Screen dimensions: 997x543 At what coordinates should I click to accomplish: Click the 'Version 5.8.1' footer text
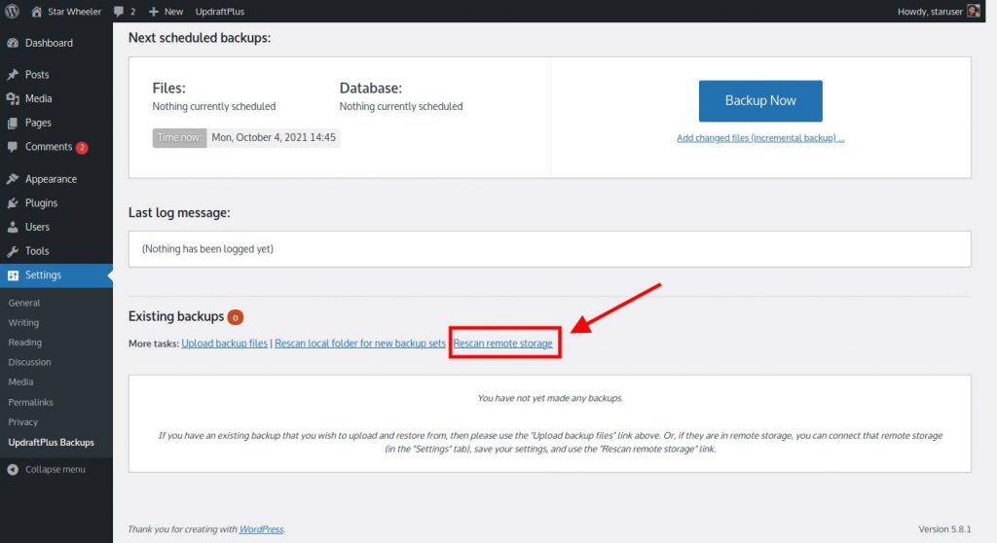[944, 529]
